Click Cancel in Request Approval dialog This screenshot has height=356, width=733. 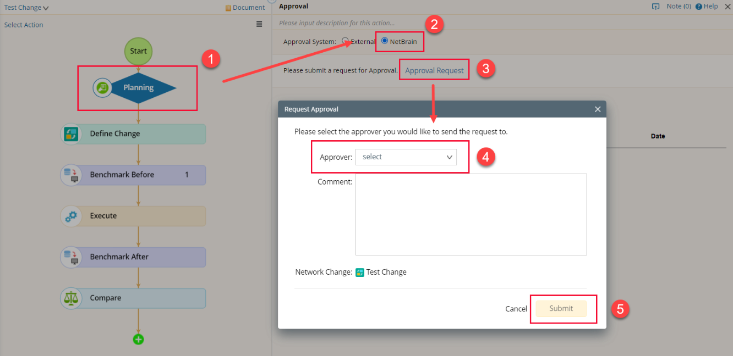click(x=516, y=309)
